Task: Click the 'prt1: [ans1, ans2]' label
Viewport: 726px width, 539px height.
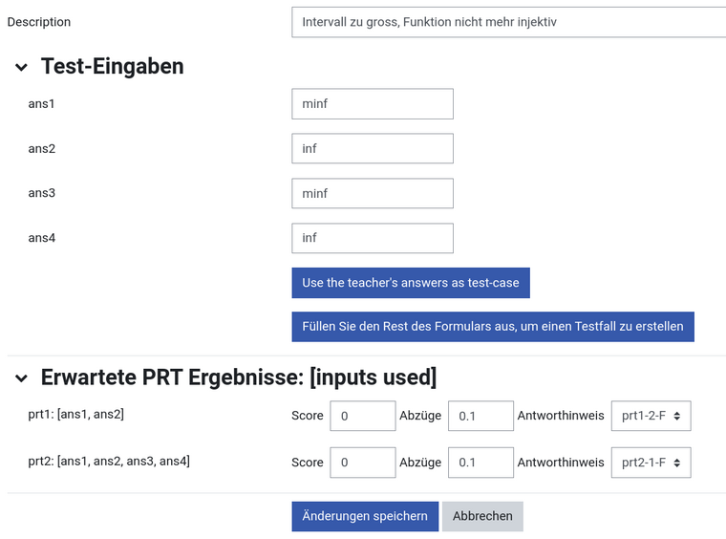Action: pos(75,414)
